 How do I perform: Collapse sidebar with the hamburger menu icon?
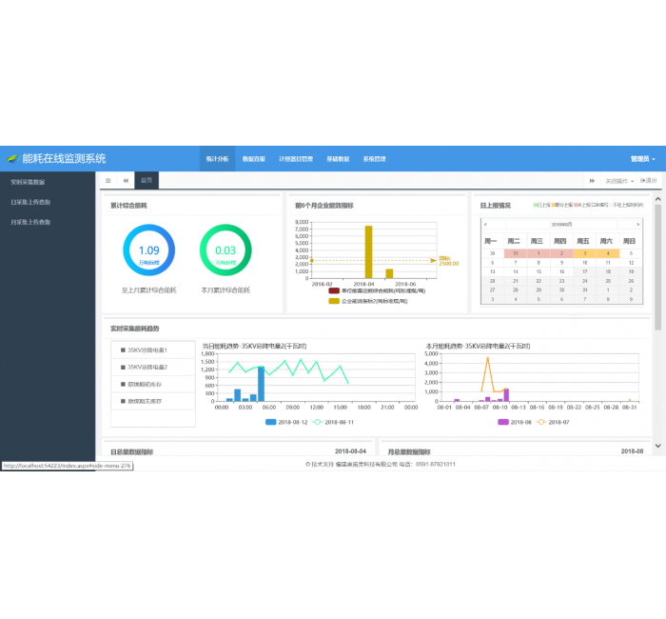tap(108, 180)
